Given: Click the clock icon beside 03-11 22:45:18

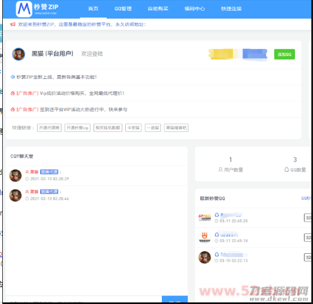Looking at the screenshot, I should point(217,241).
